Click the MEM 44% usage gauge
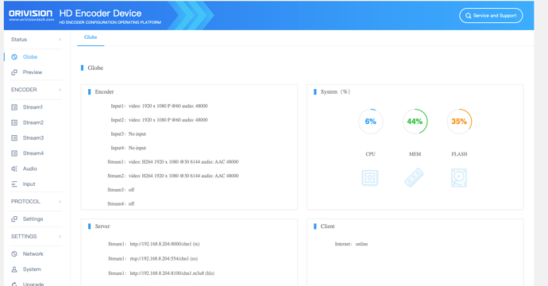The height and width of the screenshot is (286, 548). pos(415,122)
